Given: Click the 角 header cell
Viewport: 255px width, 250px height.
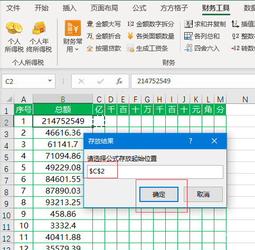Looking at the screenshot, I should pos(208,110).
